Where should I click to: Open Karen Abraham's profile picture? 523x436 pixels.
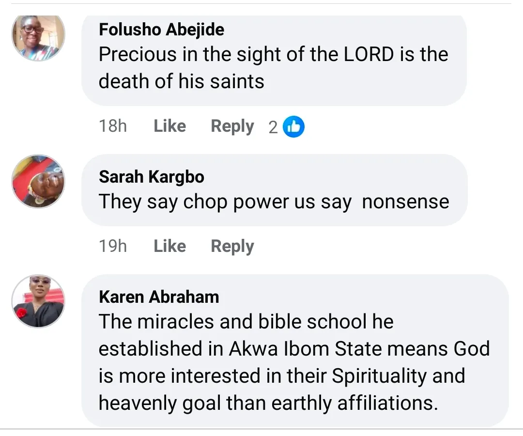38,301
